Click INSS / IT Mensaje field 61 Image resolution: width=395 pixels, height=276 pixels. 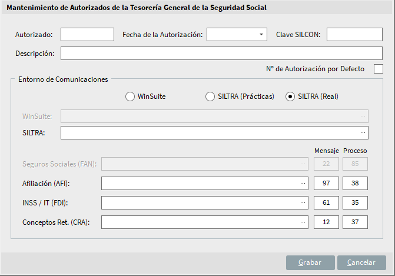326,202
